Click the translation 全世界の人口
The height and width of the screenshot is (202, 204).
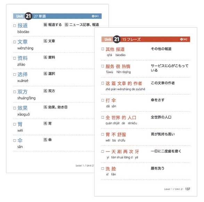(x=161, y=117)
